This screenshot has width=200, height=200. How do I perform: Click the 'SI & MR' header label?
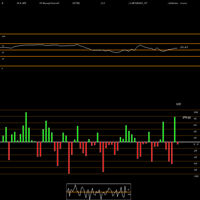pyautogui.click(x=21, y=3)
